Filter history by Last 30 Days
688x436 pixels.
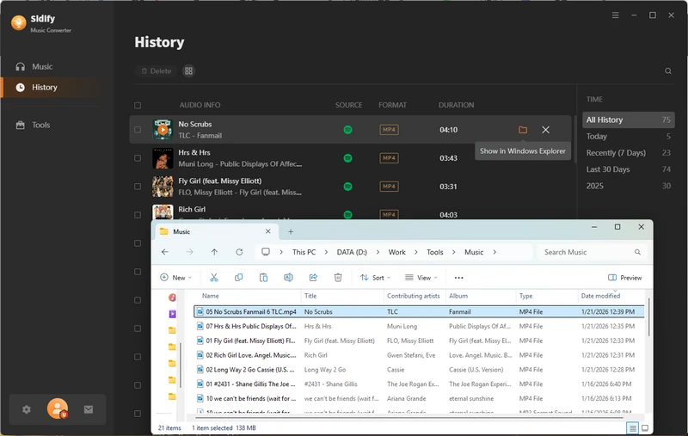(x=608, y=169)
